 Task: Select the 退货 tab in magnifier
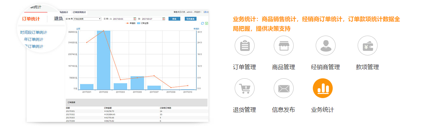pos(58,19)
